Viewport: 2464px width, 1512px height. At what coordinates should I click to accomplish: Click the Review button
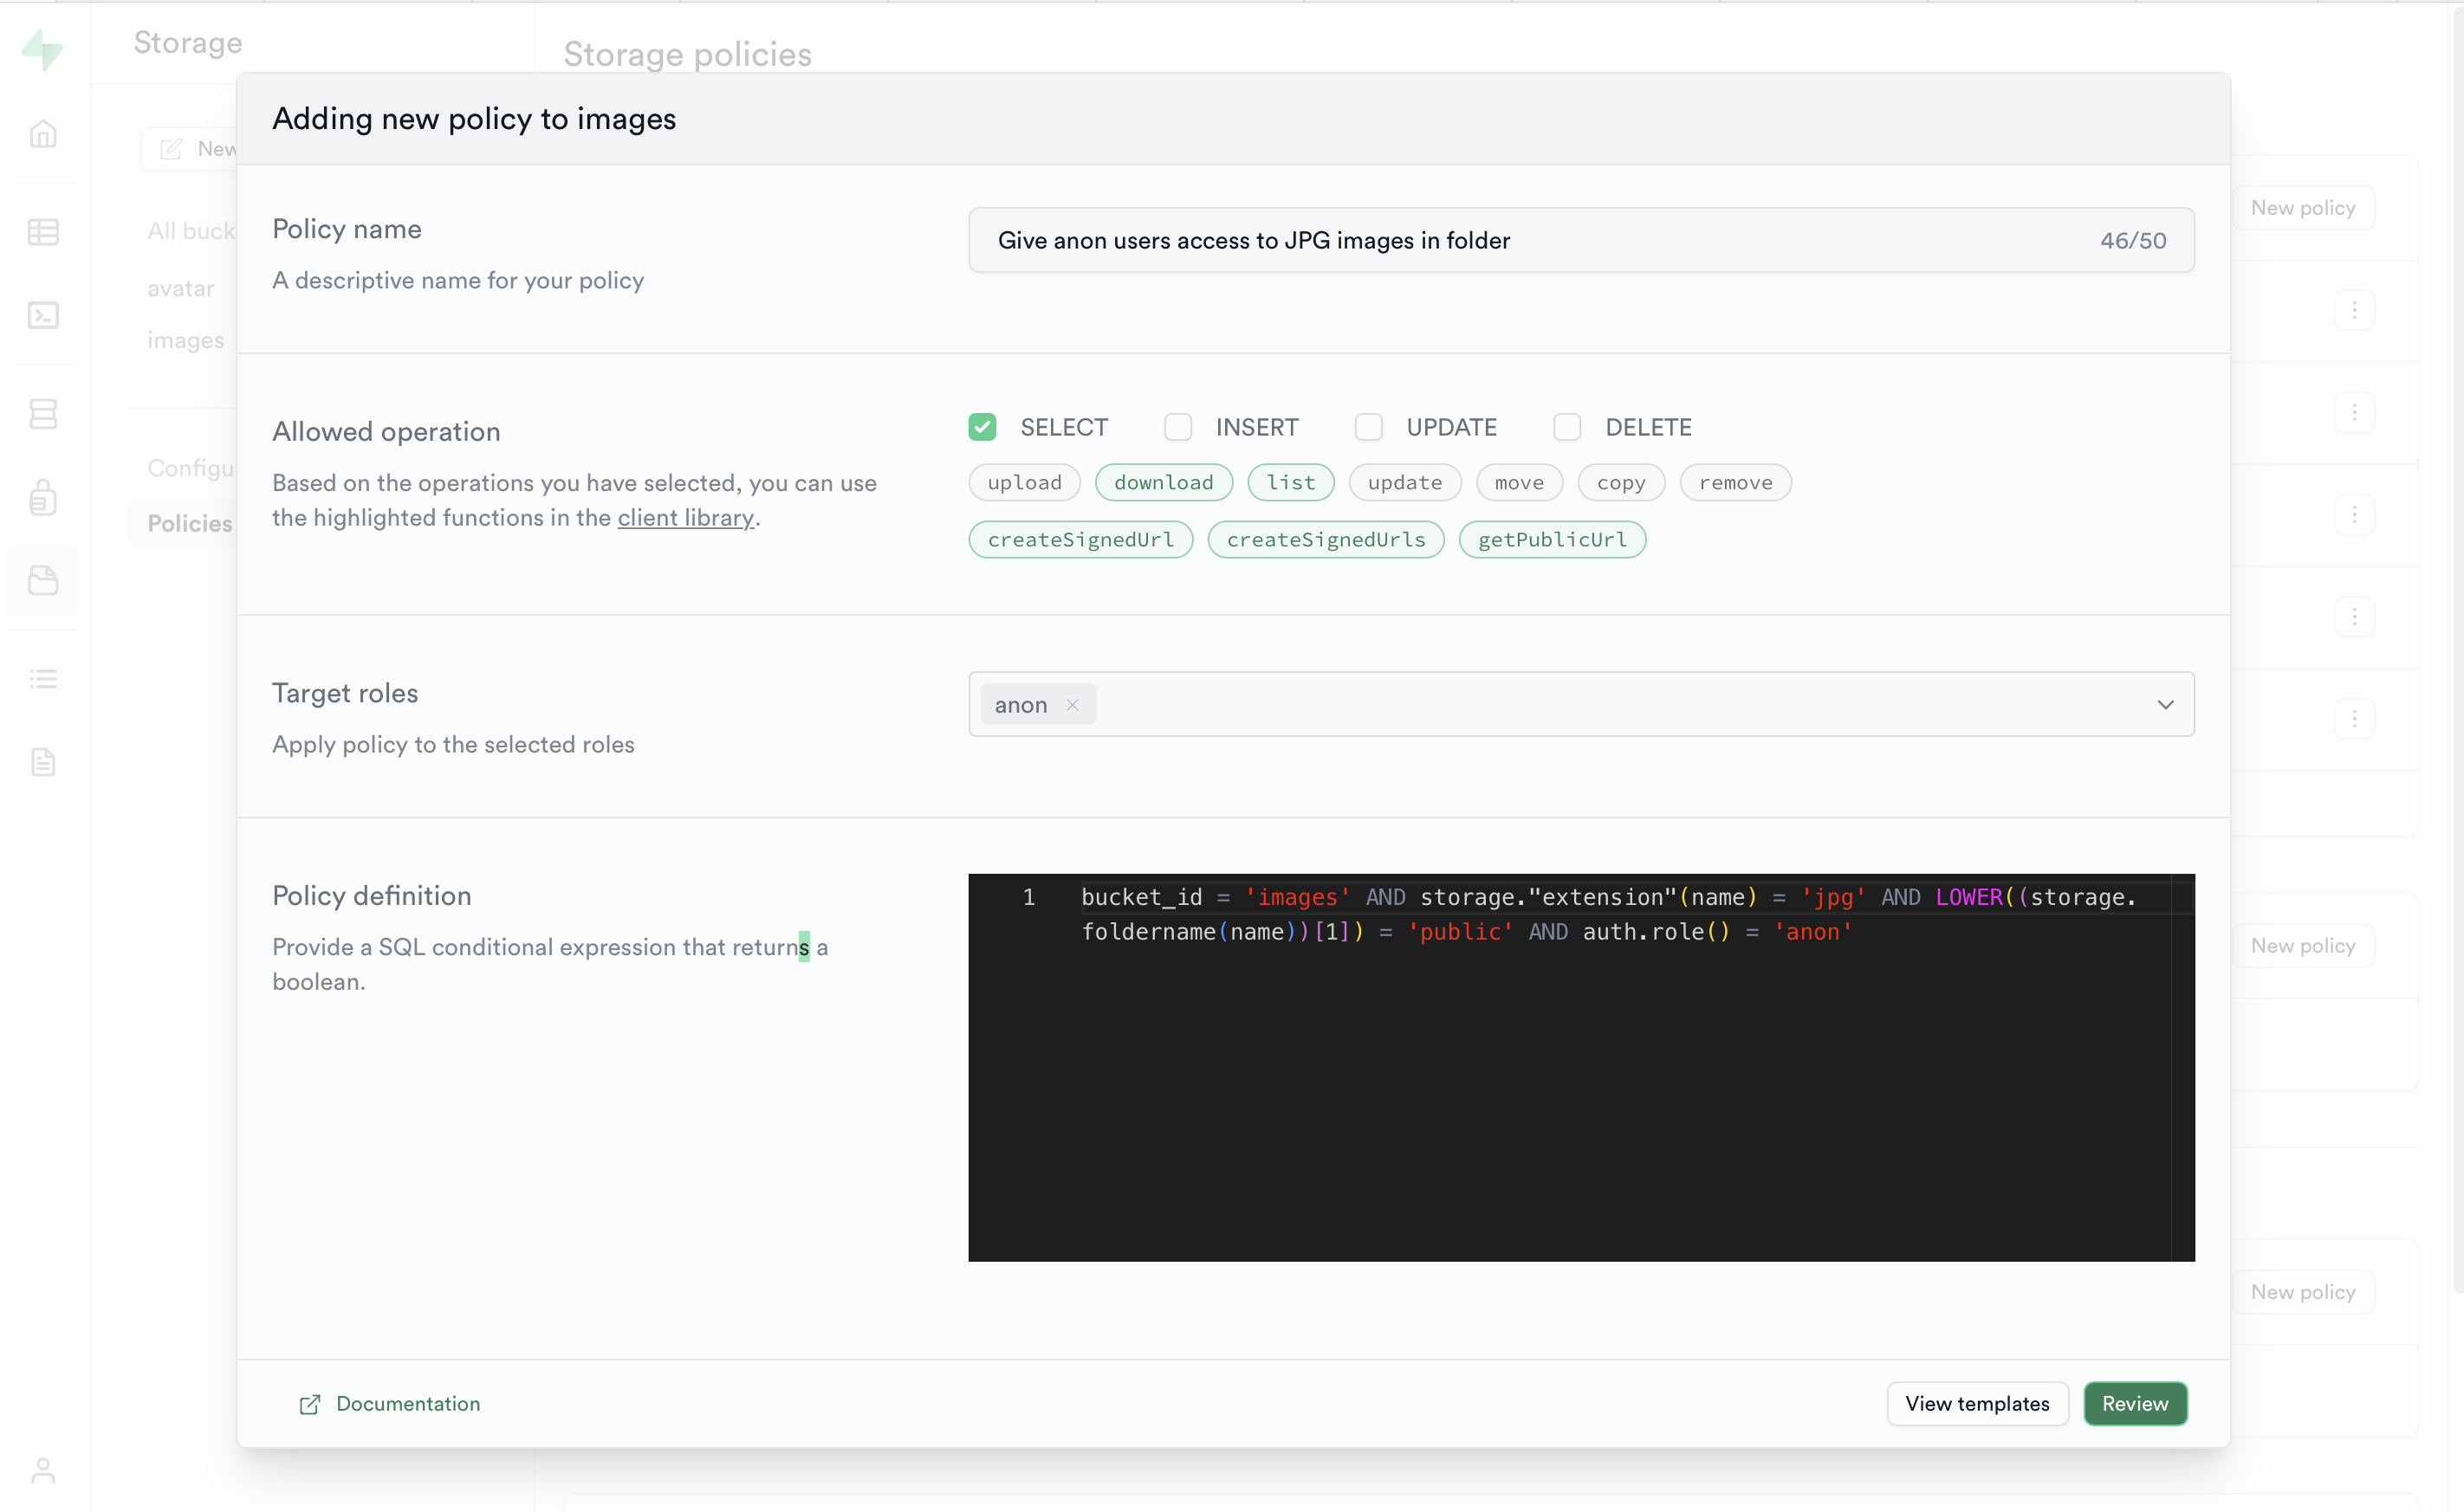coord(2135,1403)
